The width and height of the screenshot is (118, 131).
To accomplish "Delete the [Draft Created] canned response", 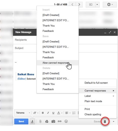I will [58, 73].
